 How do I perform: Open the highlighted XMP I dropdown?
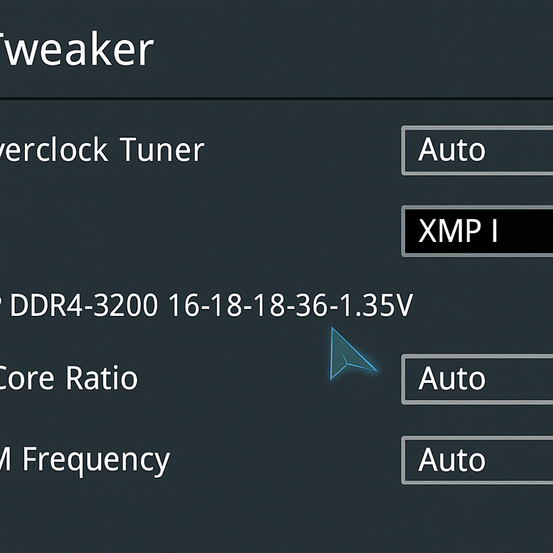478,231
